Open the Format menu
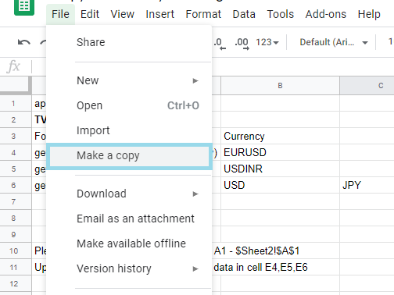The image size is (394, 295). 203,14
